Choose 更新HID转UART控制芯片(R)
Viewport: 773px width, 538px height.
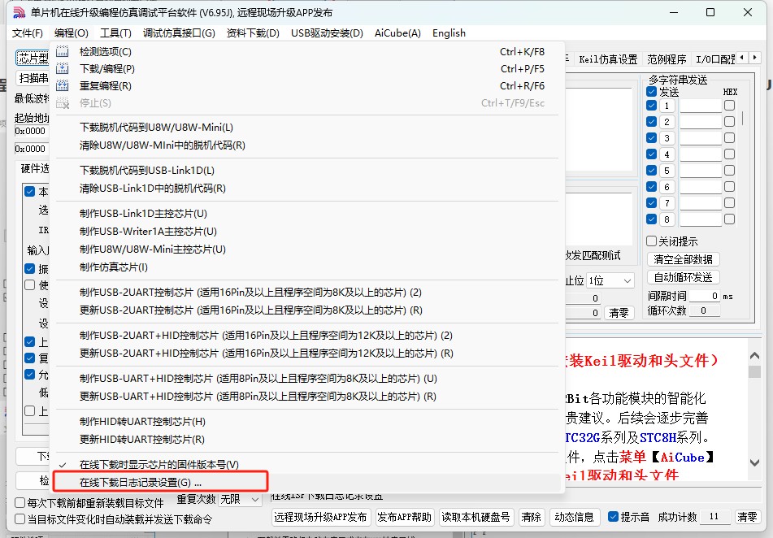pyautogui.click(x=306, y=440)
